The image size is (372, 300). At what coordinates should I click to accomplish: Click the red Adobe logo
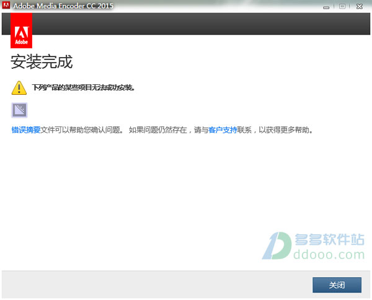[x=21, y=30]
